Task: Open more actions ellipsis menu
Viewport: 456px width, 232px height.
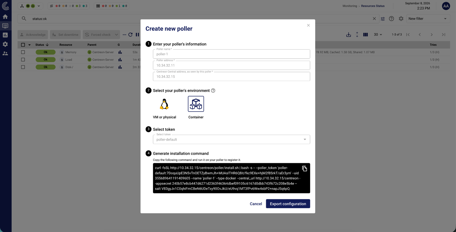Action: (124, 35)
